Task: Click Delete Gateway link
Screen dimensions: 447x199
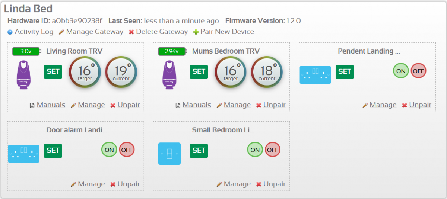Action: click(162, 32)
